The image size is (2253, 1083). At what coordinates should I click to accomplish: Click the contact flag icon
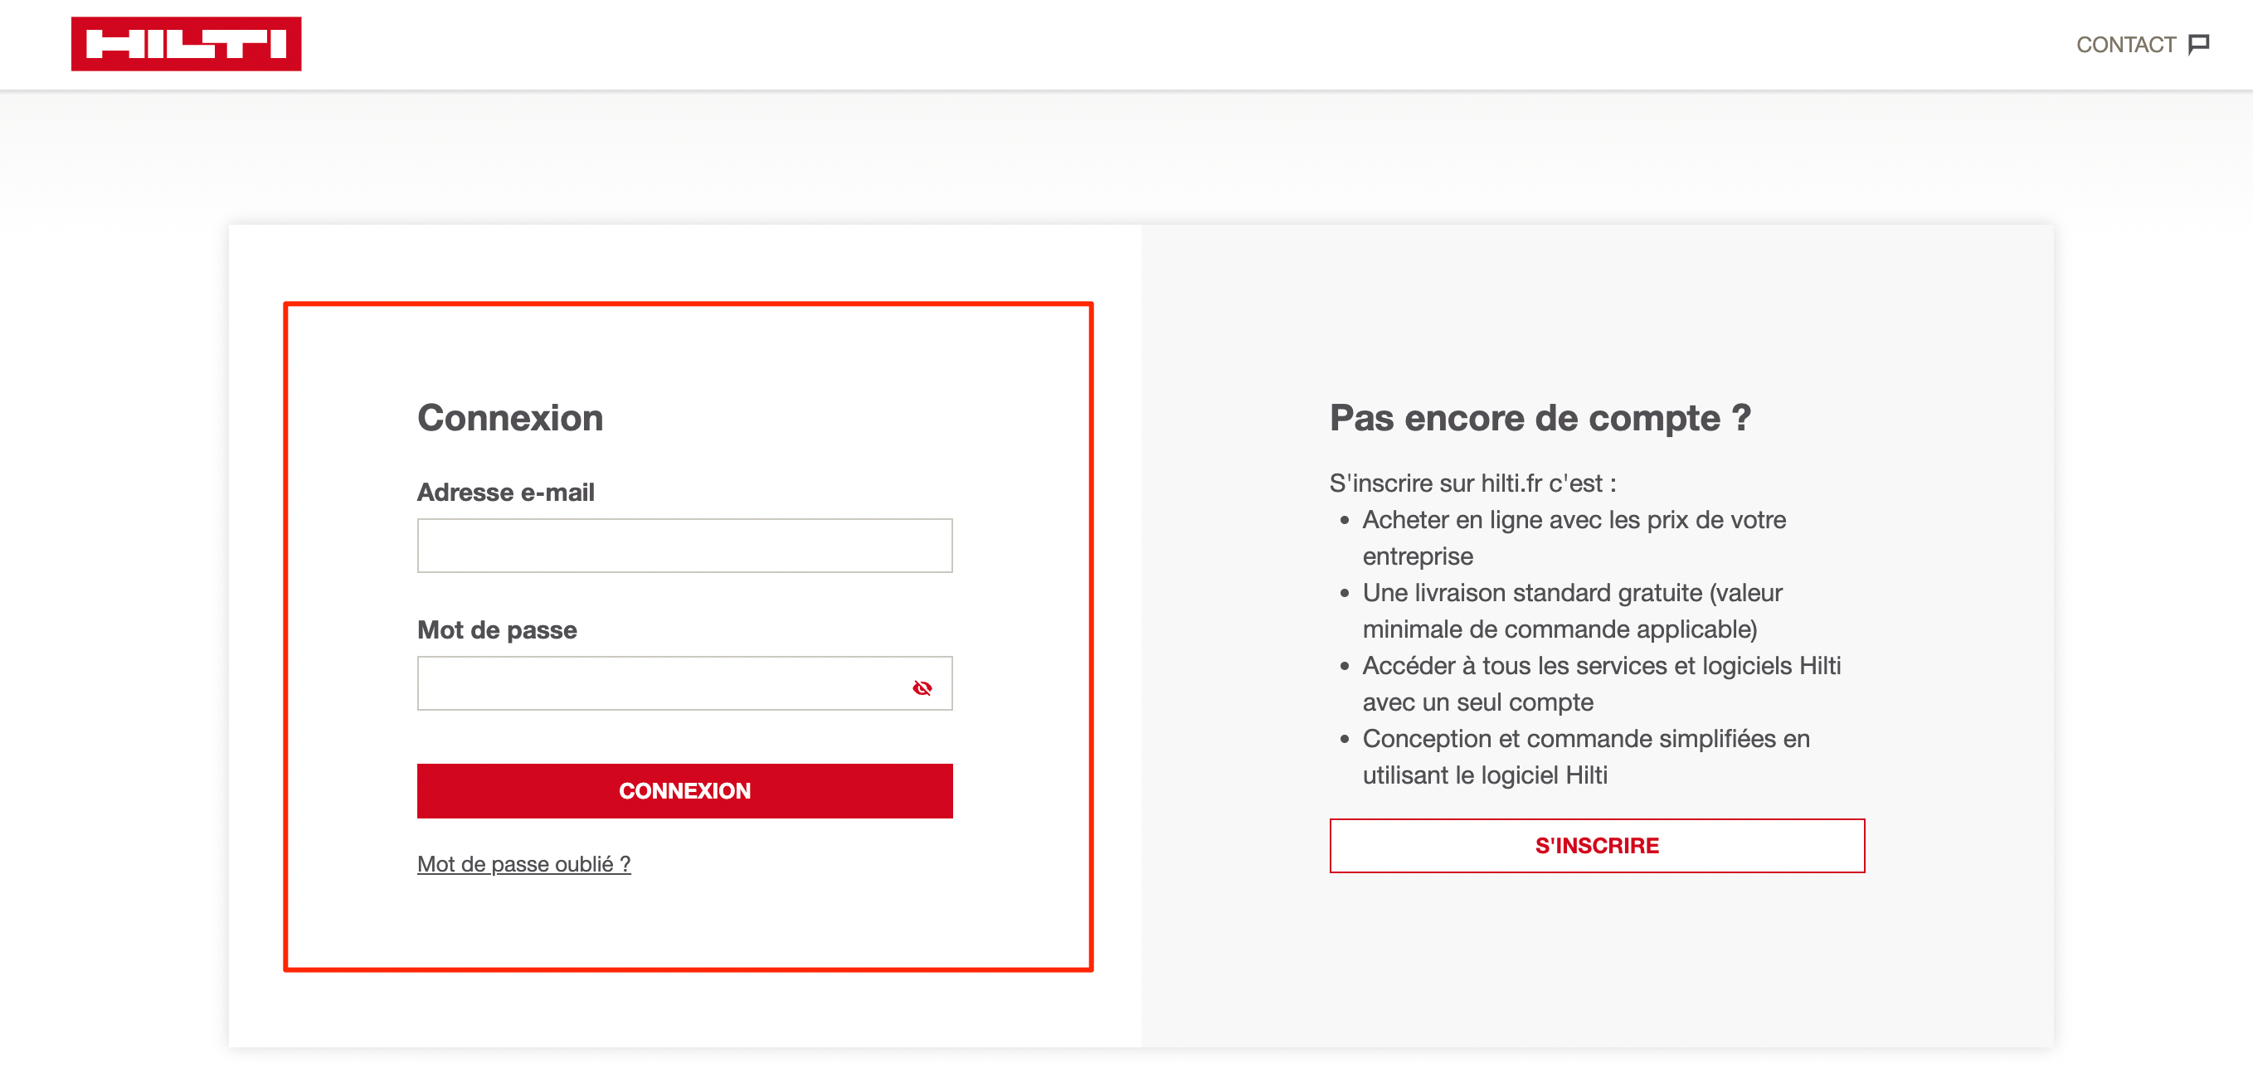(2199, 45)
